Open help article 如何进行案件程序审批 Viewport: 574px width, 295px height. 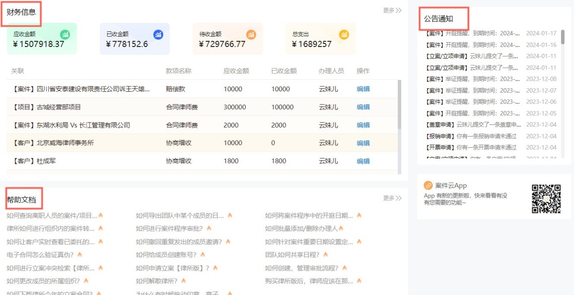pos(169,229)
